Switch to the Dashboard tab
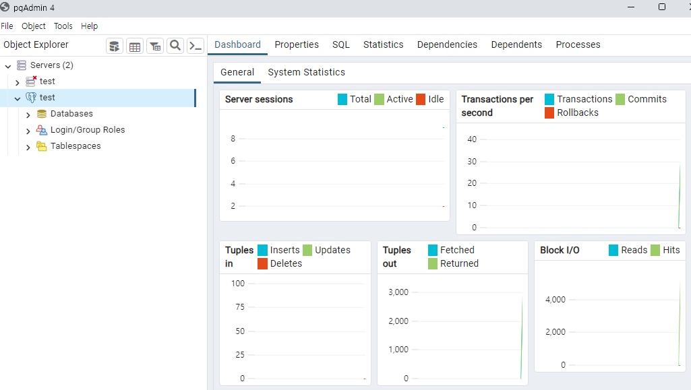Viewport: 691px width, 390px height. [x=237, y=44]
